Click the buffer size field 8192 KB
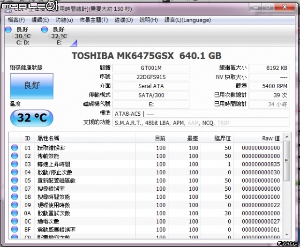300x247 pixels. coord(269,68)
